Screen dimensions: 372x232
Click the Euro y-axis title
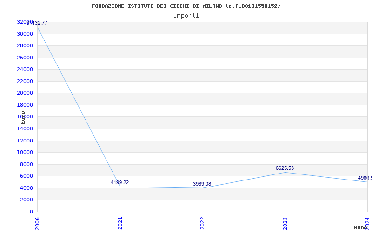click(23, 117)
